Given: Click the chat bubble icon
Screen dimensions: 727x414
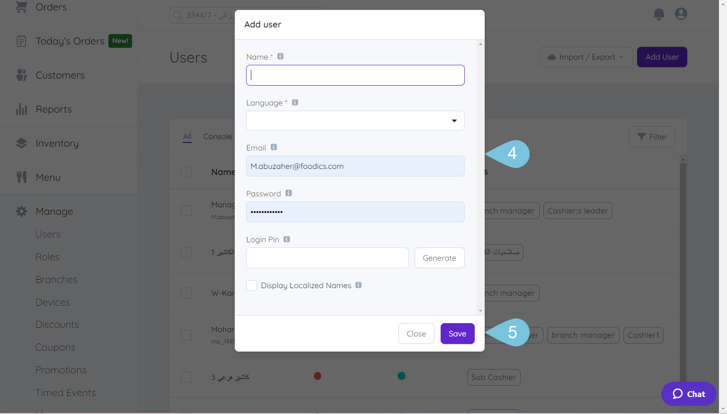Looking at the screenshot, I should coord(678,394).
